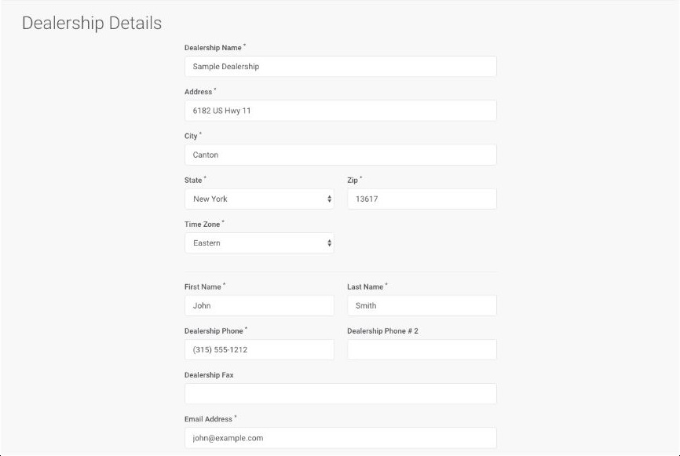Click the Last Name field with Smith
The width and height of the screenshot is (680, 456).
(x=422, y=305)
